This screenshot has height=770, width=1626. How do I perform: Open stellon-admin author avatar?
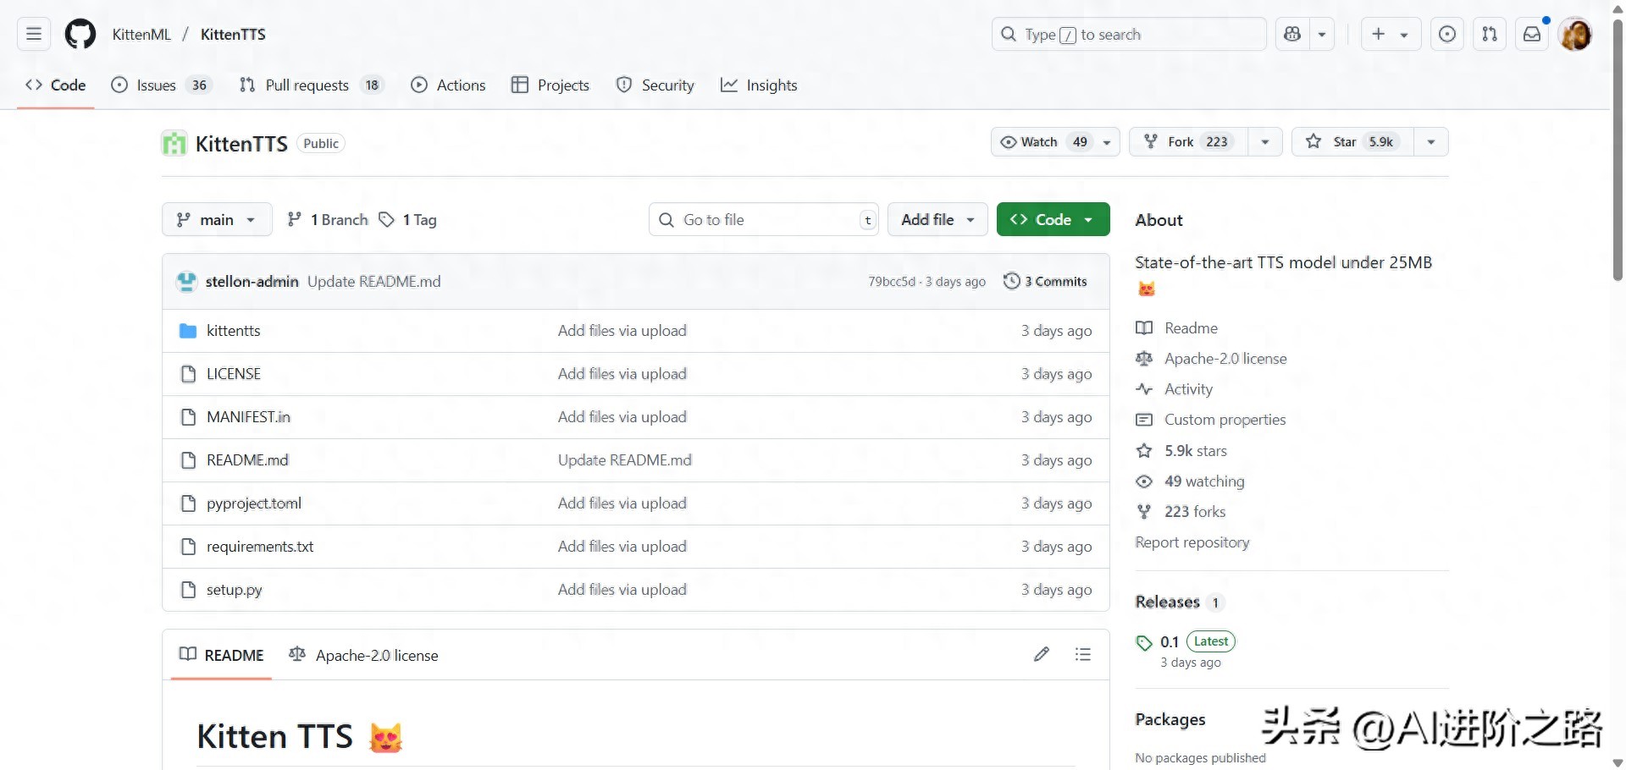186,282
